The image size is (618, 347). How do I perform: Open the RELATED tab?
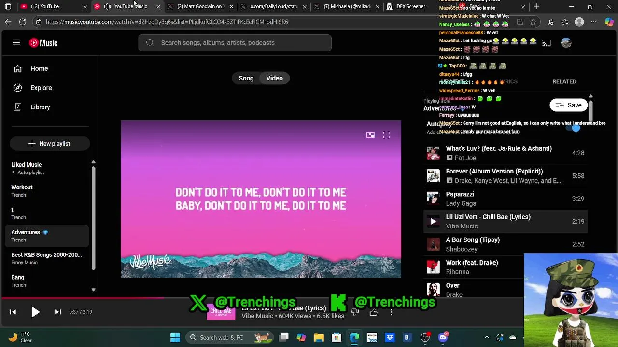point(564,81)
